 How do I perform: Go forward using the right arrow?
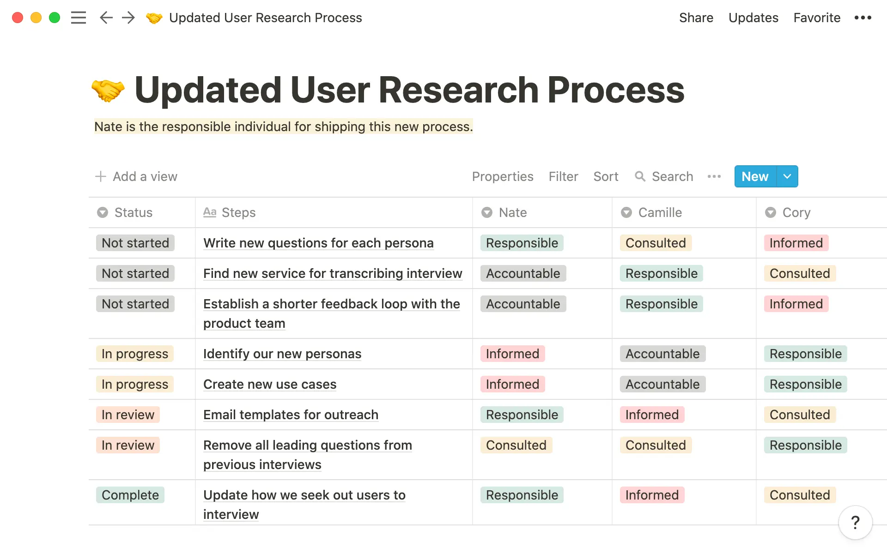pos(128,18)
